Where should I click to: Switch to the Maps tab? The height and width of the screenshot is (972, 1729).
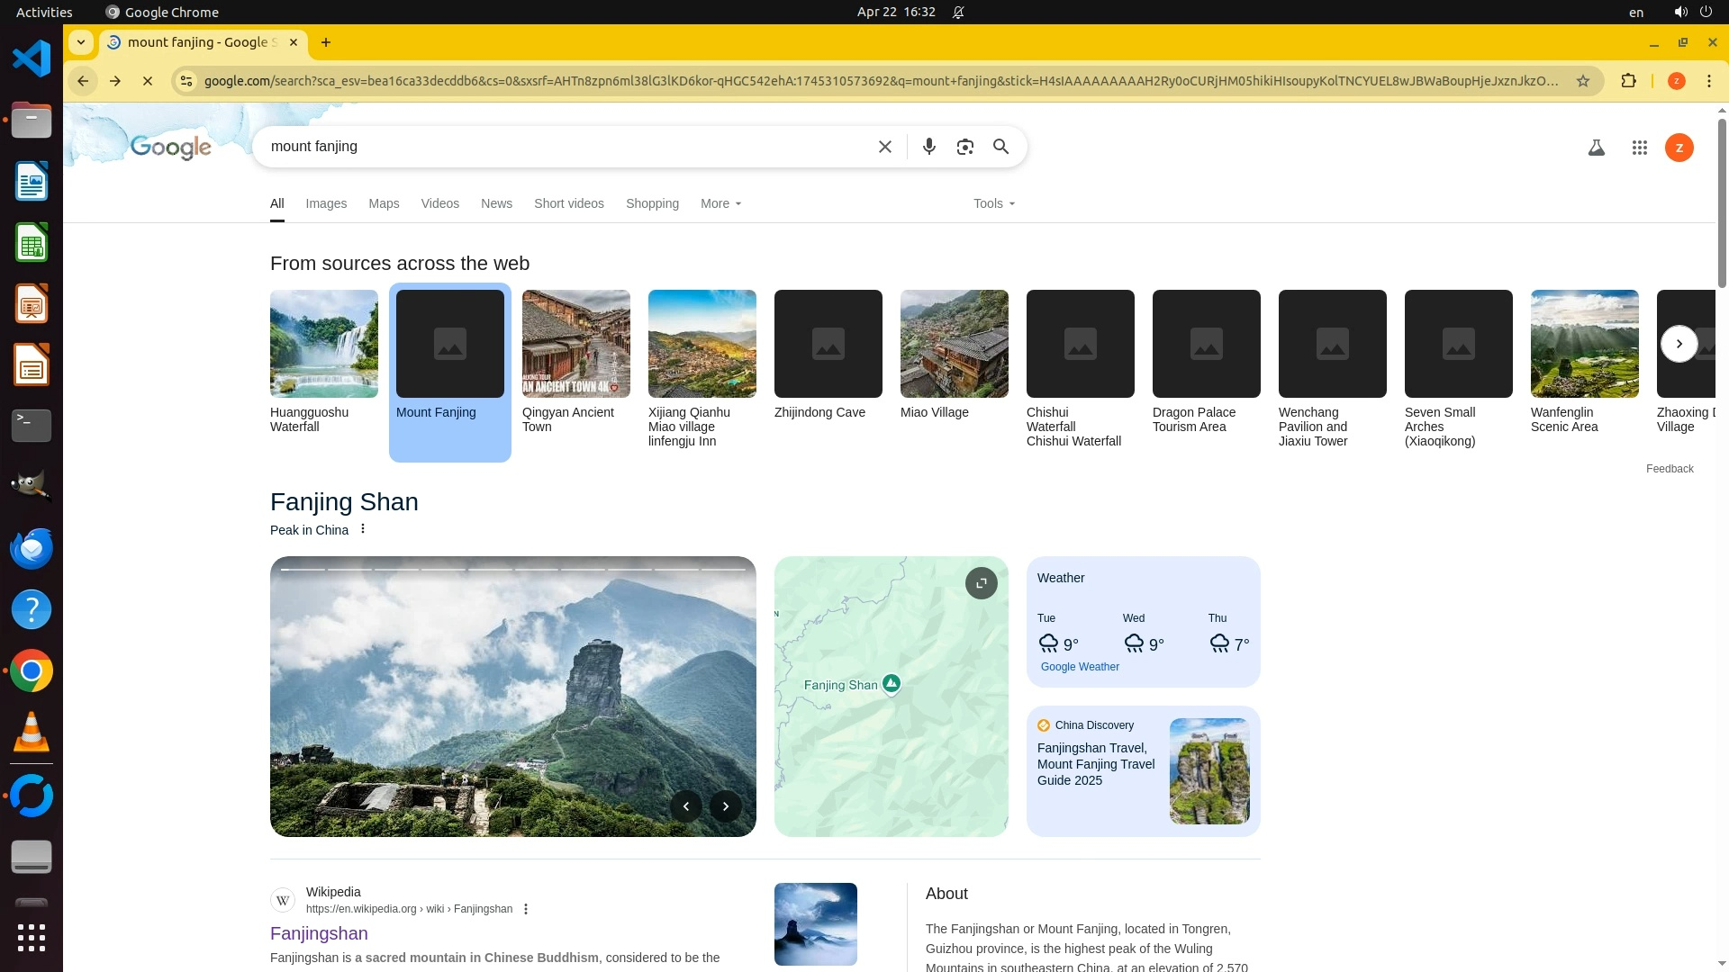(x=384, y=203)
